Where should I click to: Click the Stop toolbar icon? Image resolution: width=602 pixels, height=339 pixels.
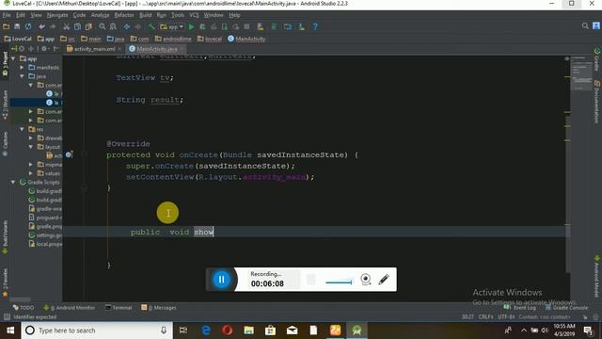tap(246, 26)
